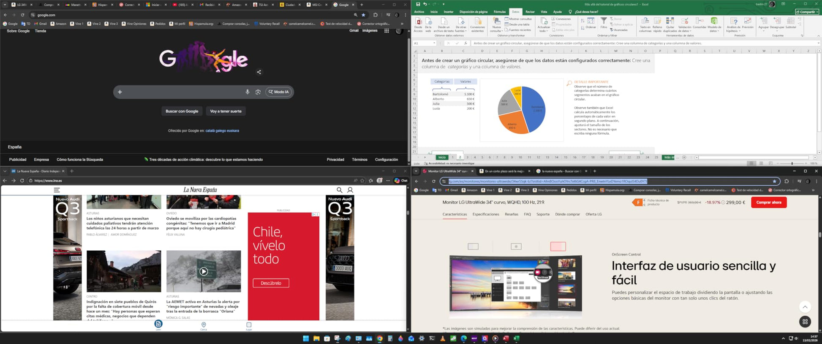Open the Google apps grid icon

[387, 31]
